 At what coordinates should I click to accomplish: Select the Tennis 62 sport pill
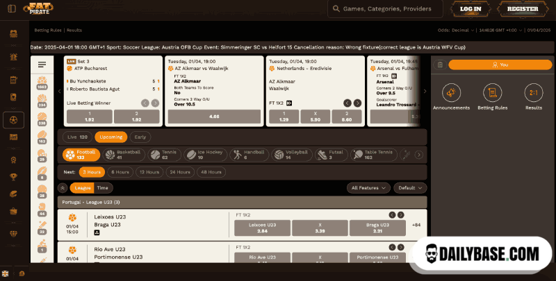coord(164,155)
